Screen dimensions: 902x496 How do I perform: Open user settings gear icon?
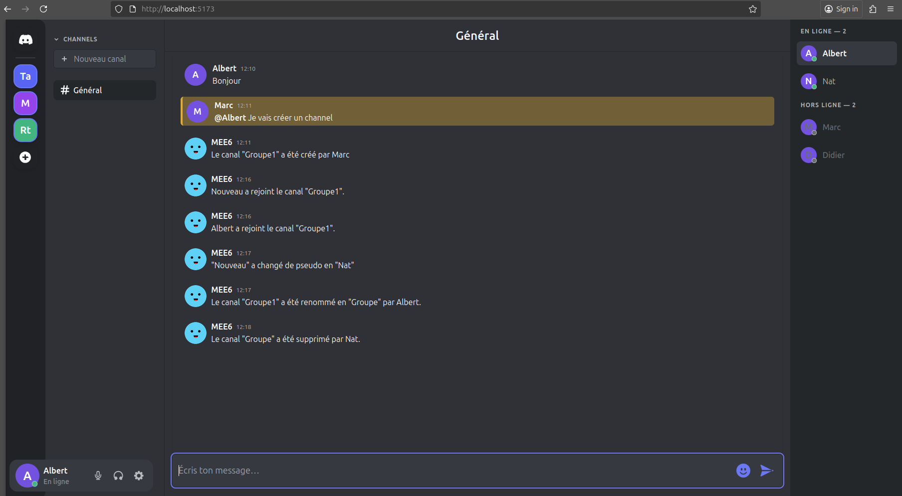click(x=139, y=476)
